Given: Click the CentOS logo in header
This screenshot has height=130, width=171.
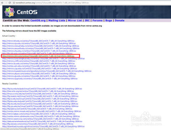Looking at the screenshot, I should [x=21, y=12].
